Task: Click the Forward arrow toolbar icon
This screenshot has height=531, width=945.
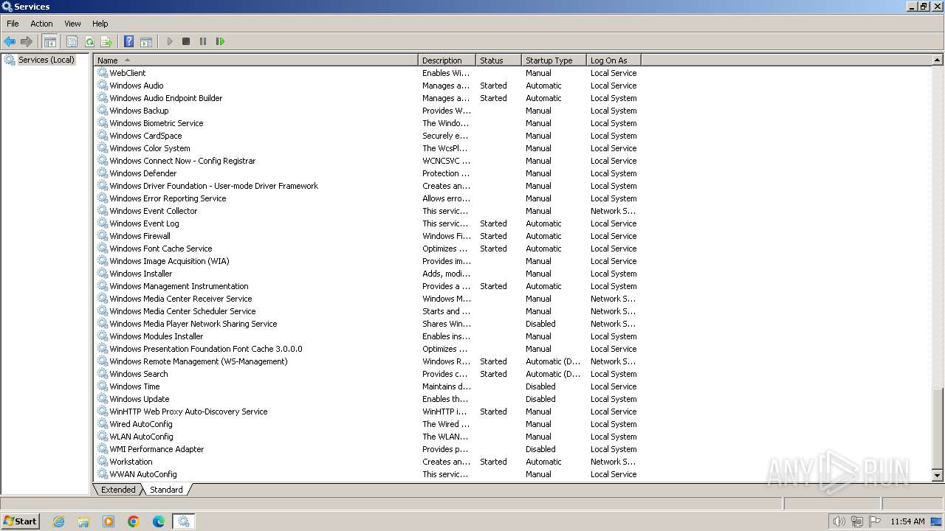Action: (27, 41)
